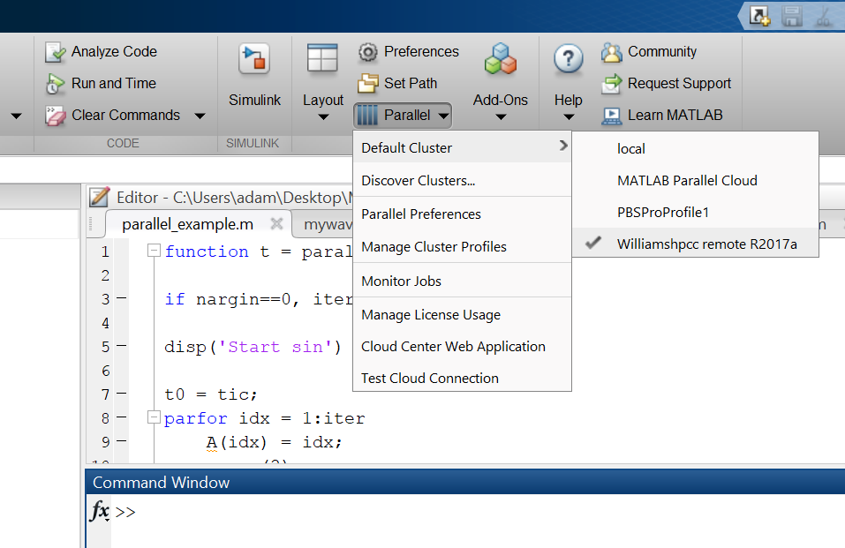The width and height of the screenshot is (845, 548).
Task: Click the Command Window prompt input
Action: pyautogui.click(x=479, y=512)
